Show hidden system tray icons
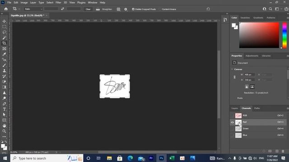 point(229,158)
